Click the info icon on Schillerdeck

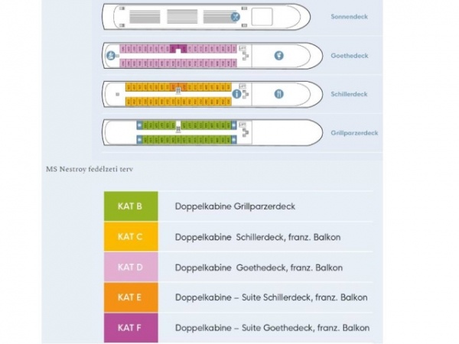tap(237, 94)
